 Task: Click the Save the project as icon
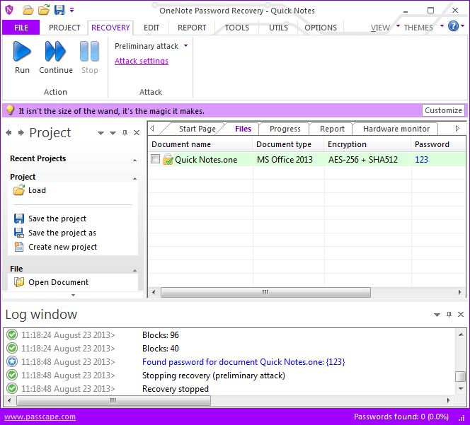point(19,233)
